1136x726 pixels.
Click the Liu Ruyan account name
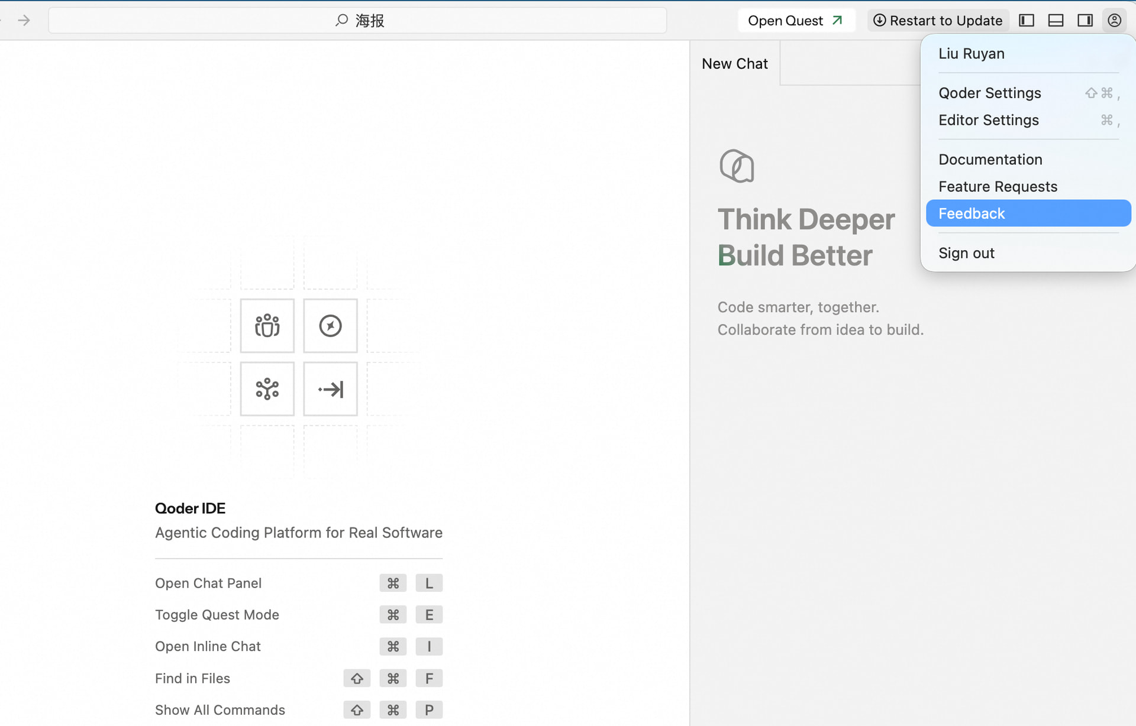[x=972, y=54]
